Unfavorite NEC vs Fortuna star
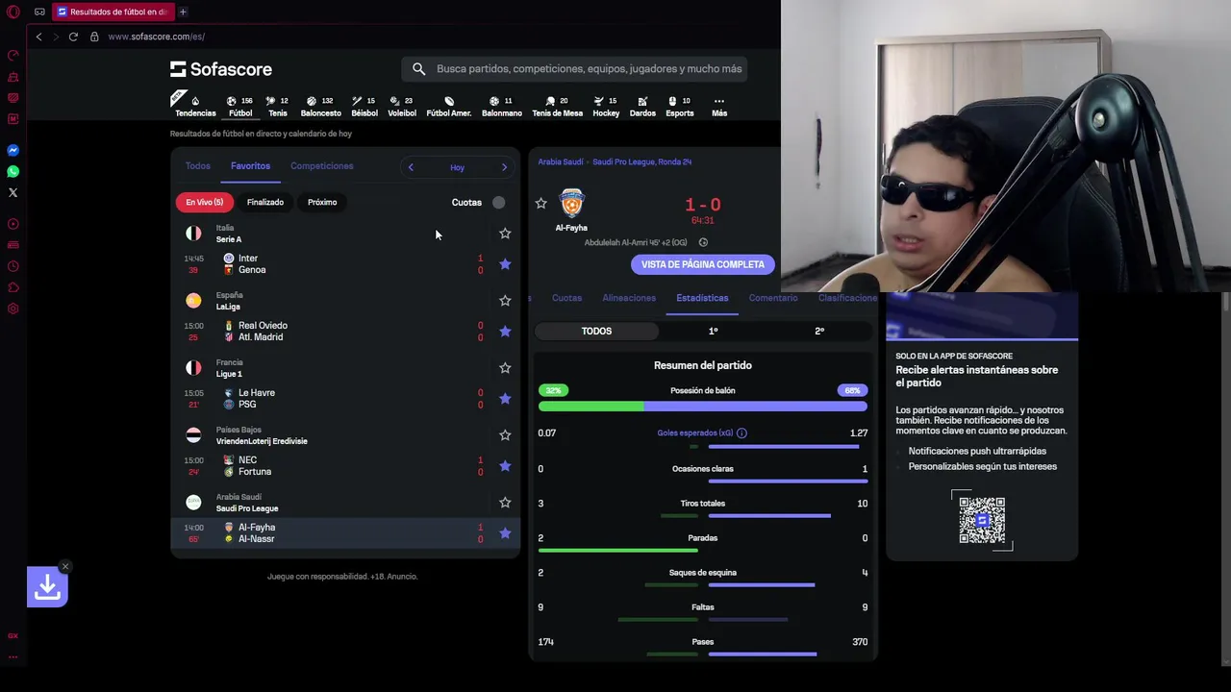 pyautogui.click(x=505, y=466)
